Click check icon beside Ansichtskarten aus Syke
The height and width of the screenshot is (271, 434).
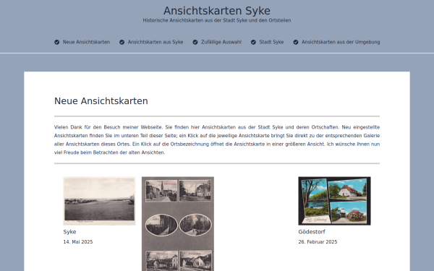coord(122,42)
